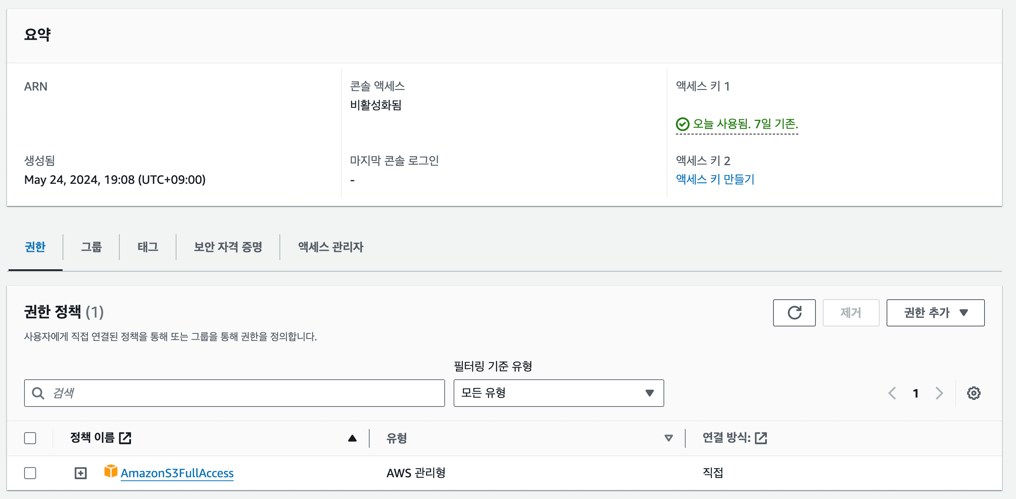Click the refresh icon button
Screen dimensions: 1016x499
point(794,313)
